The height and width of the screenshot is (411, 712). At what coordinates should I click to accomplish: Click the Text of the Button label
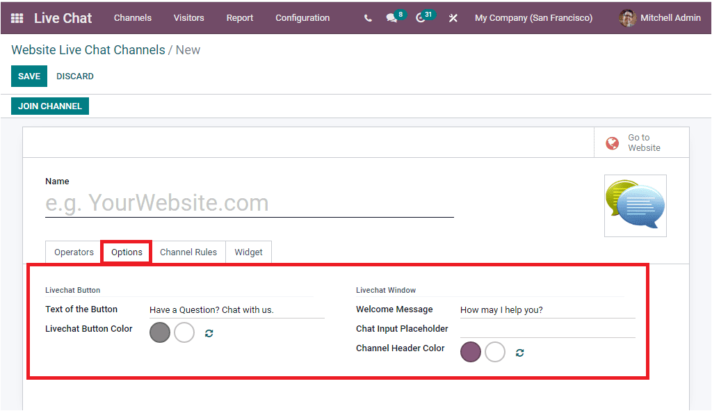[81, 309]
